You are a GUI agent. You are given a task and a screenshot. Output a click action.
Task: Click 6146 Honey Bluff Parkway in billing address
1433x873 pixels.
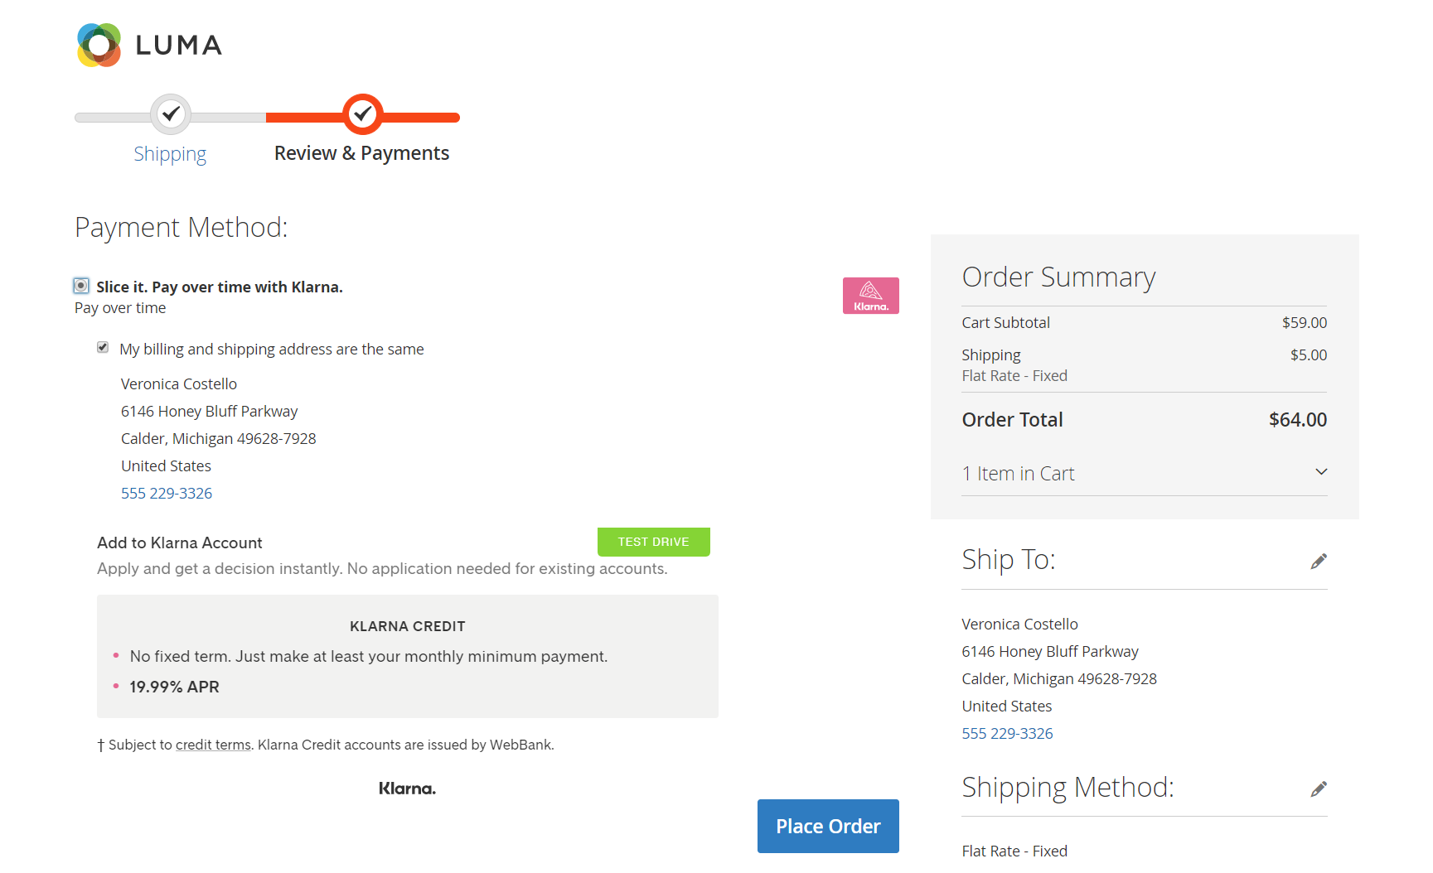point(209,411)
